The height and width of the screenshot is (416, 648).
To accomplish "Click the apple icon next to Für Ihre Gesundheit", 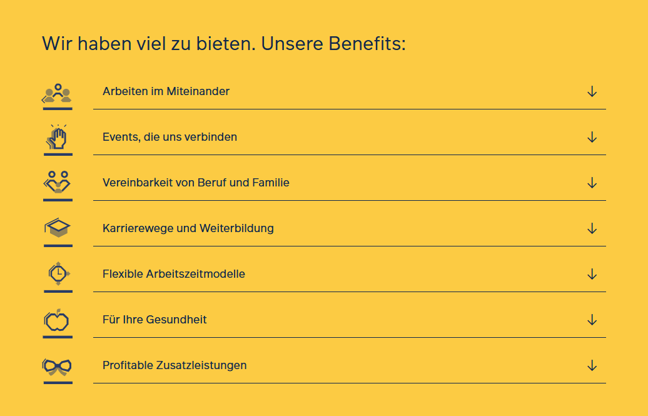I will [57, 319].
